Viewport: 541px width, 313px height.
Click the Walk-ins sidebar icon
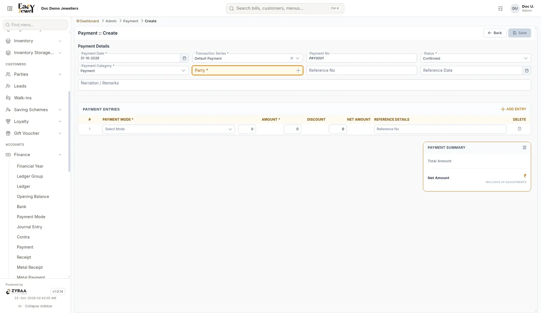(x=8, y=98)
